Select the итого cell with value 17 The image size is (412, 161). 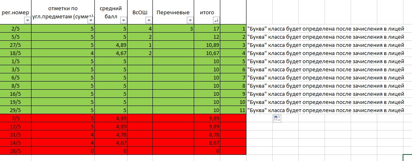pyautogui.click(x=207, y=29)
